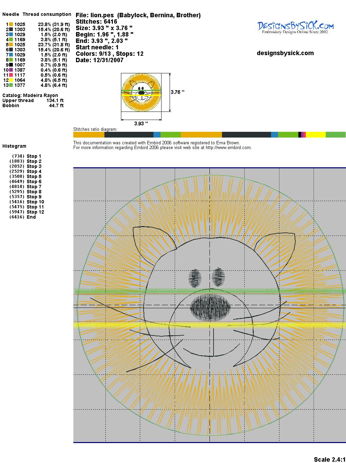Open the small lion preview thumbnail
The width and height of the screenshot is (346, 463).
(x=141, y=92)
